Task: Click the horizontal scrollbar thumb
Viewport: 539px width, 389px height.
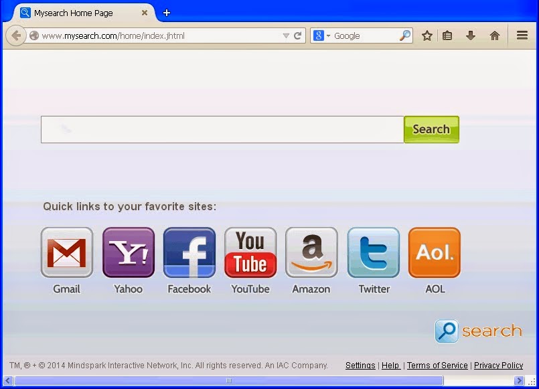Action: (x=229, y=380)
